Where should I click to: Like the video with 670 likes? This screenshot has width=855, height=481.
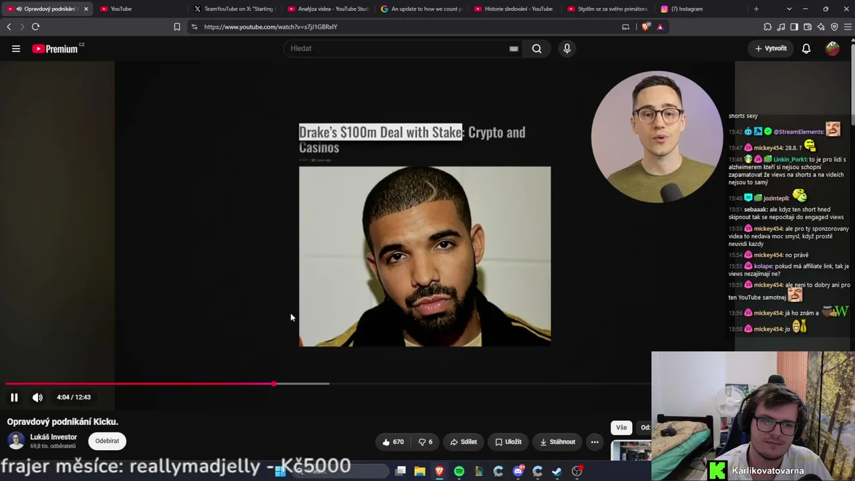point(393,442)
